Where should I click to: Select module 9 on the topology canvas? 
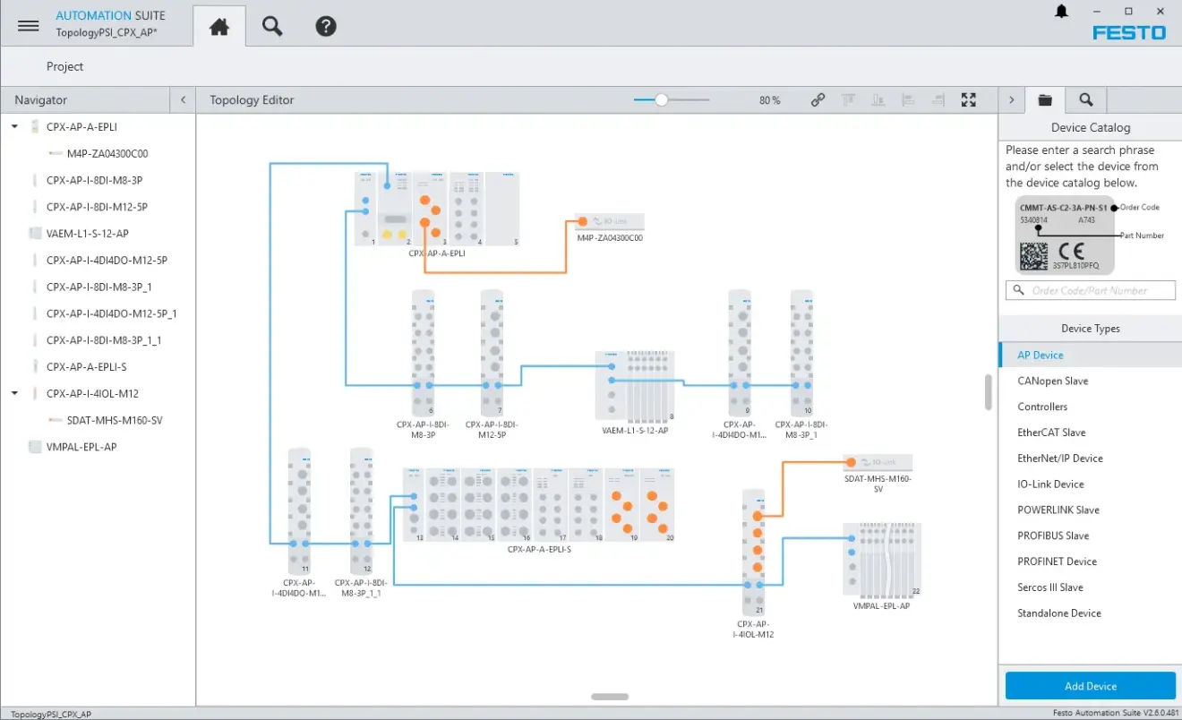pos(740,352)
